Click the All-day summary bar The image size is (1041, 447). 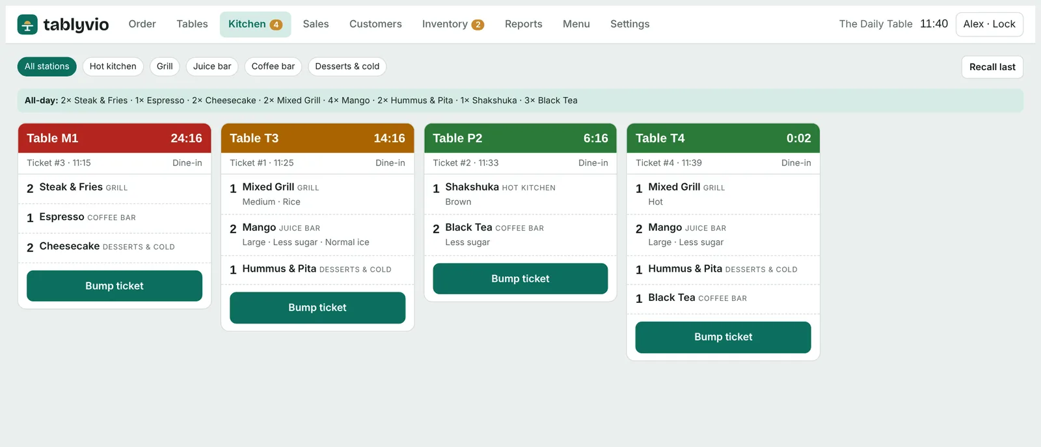click(520, 101)
